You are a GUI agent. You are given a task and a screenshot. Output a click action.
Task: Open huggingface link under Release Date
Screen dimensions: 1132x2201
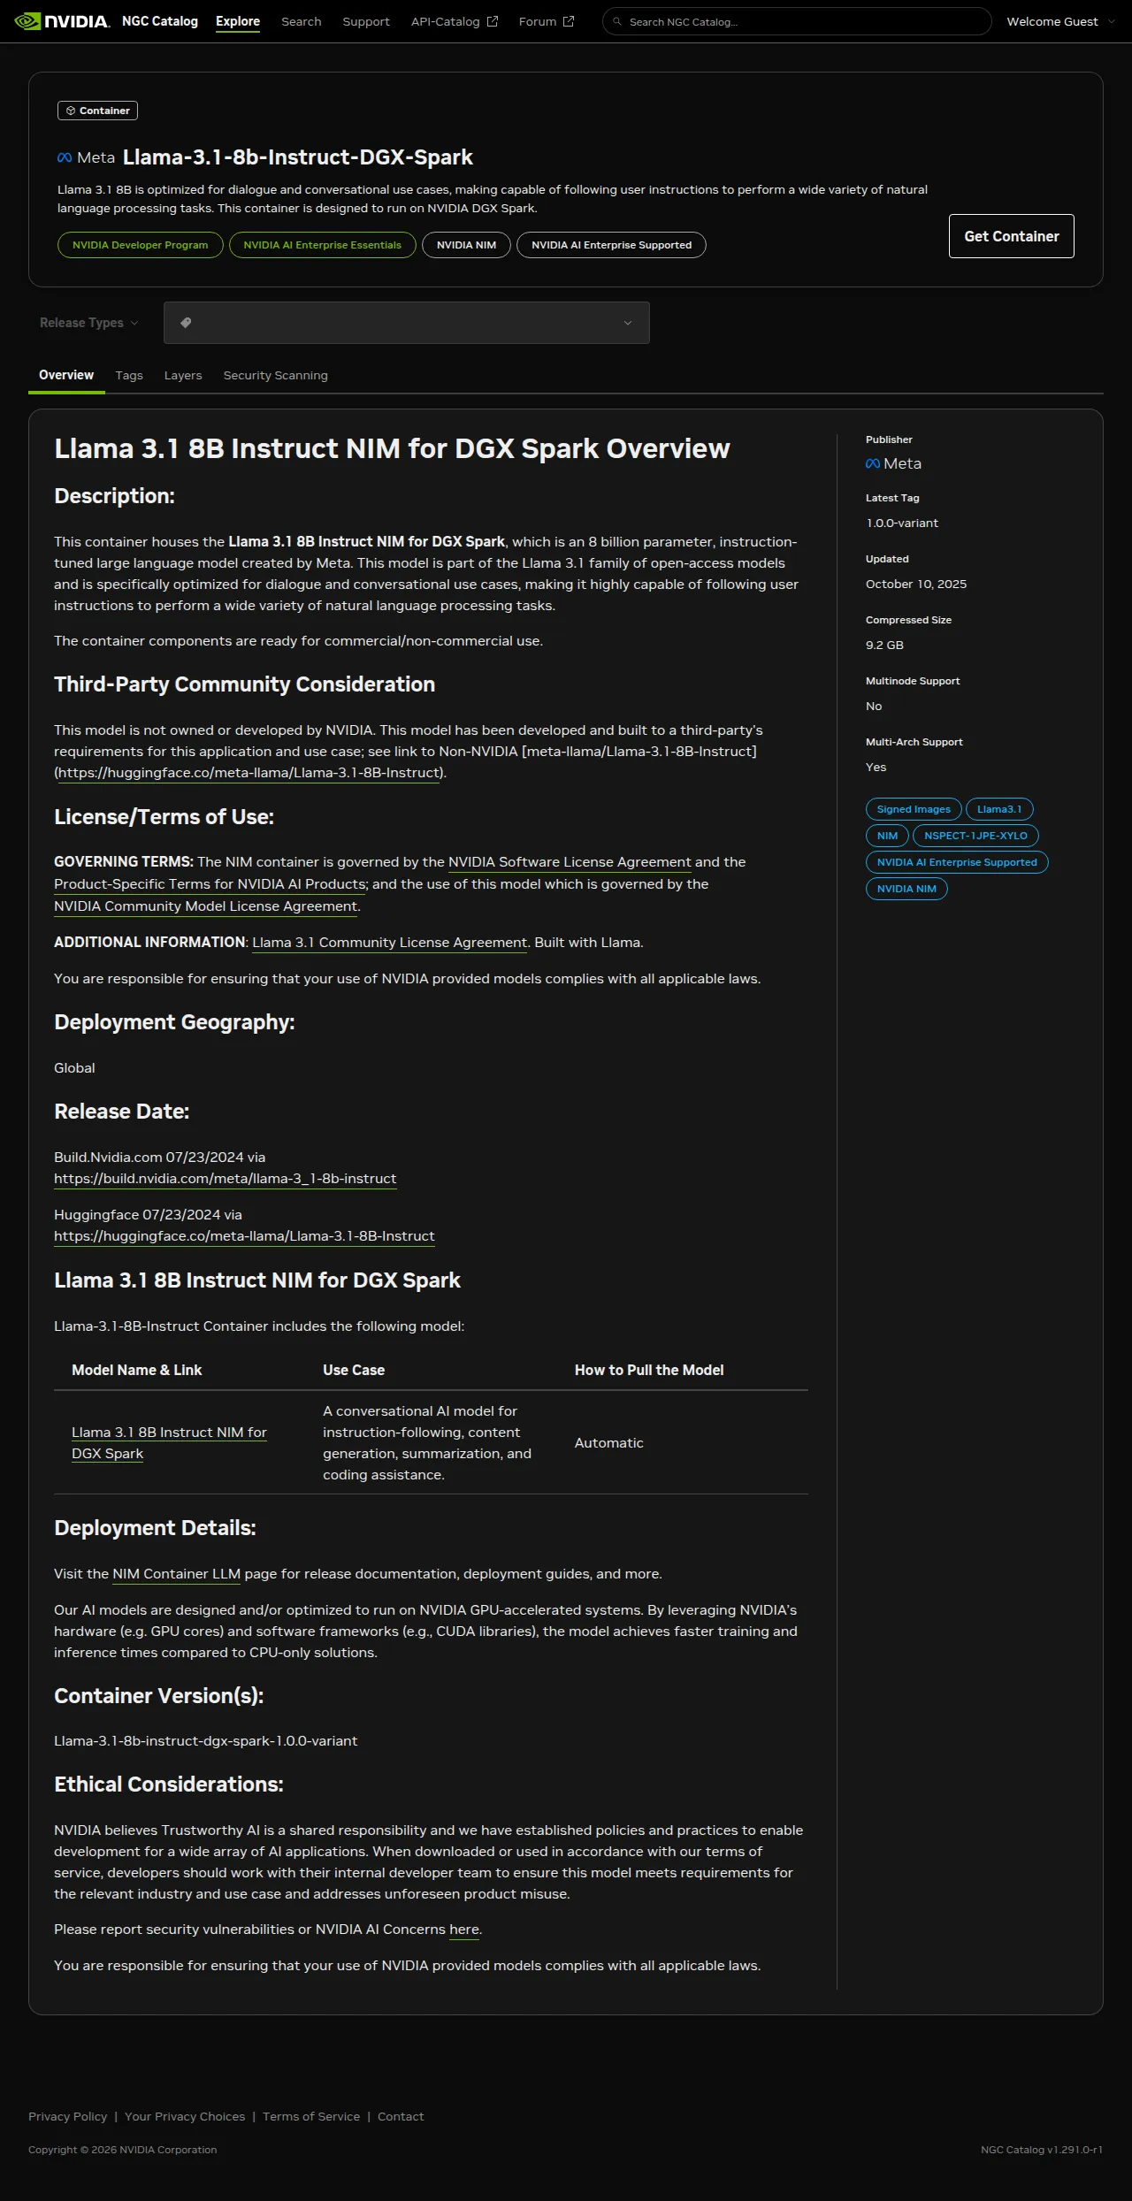pyautogui.click(x=244, y=1236)
